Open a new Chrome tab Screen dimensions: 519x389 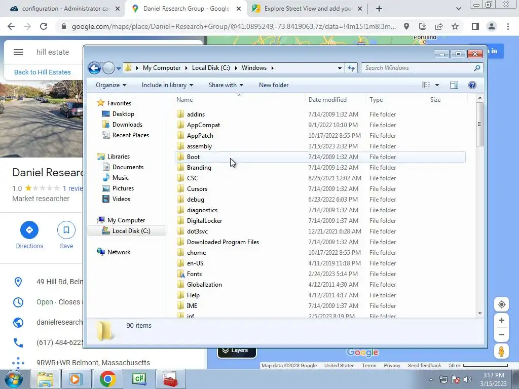click(379, 9)
